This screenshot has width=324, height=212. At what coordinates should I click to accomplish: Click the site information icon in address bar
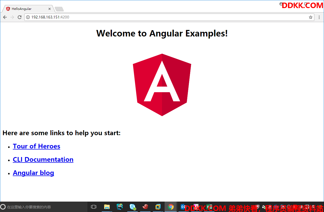28,17
